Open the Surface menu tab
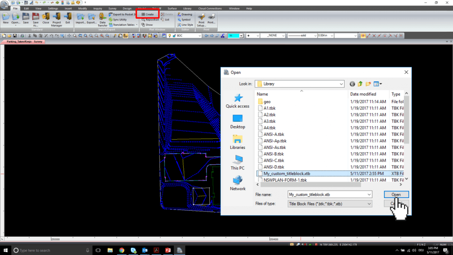The width and height of the screenshot is (453, 255). click(172, 9)
